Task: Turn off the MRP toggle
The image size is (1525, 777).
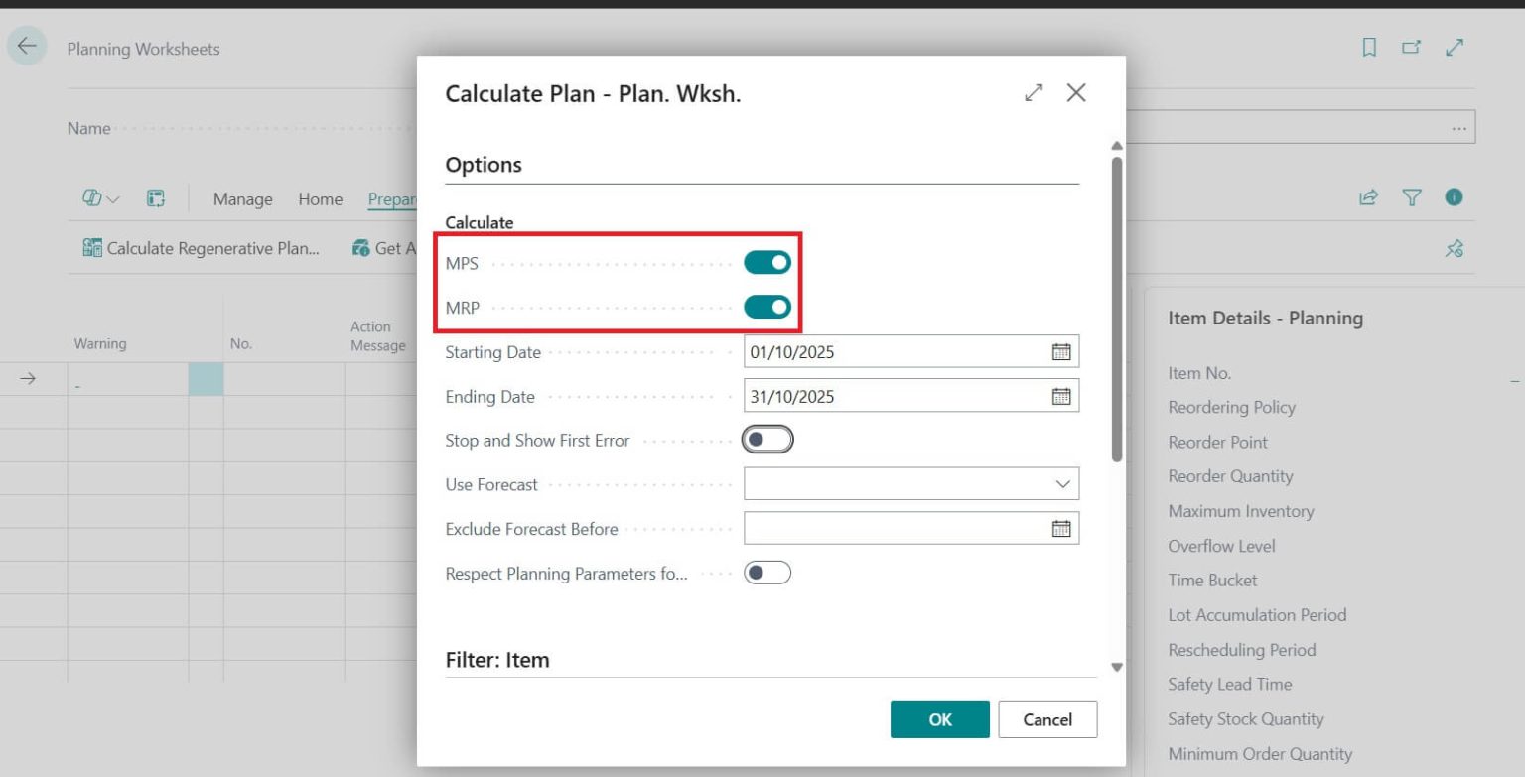Action: (769, 307)
